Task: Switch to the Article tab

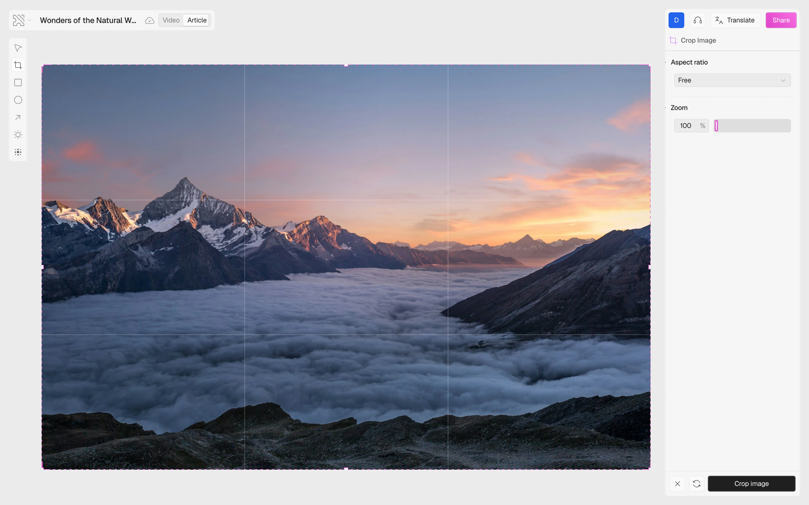Action: (x=197, y=20)
